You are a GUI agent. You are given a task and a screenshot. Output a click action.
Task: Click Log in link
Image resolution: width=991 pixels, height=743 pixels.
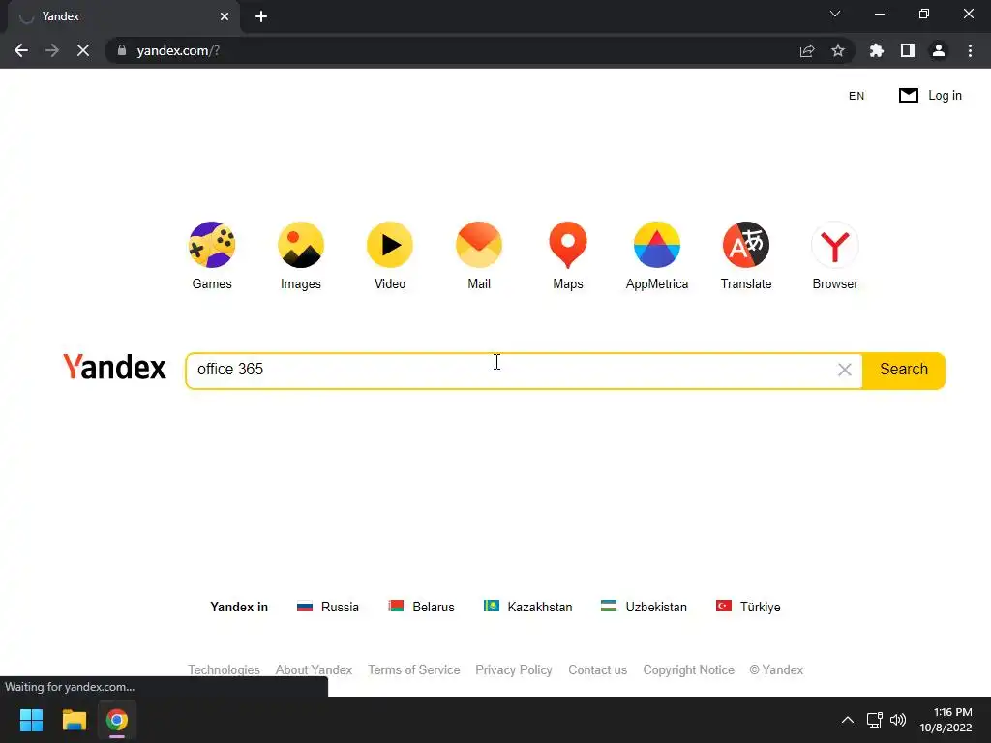[x=945, y=96]
